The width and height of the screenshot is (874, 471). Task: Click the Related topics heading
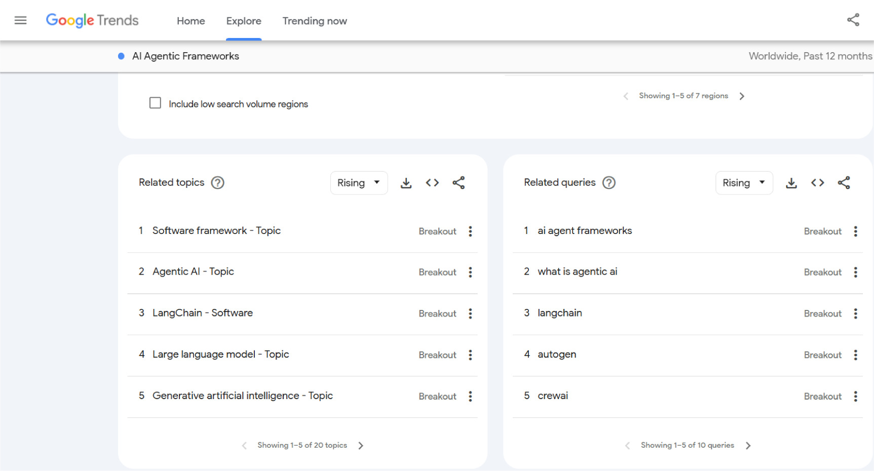[172, 182]
